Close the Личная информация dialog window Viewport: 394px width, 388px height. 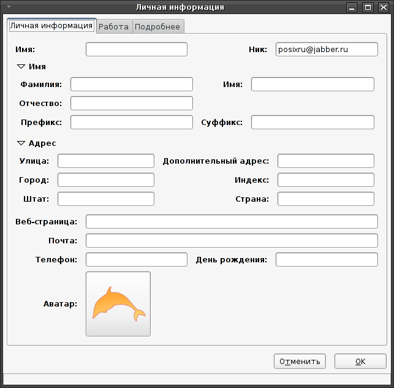click(384, 7)
